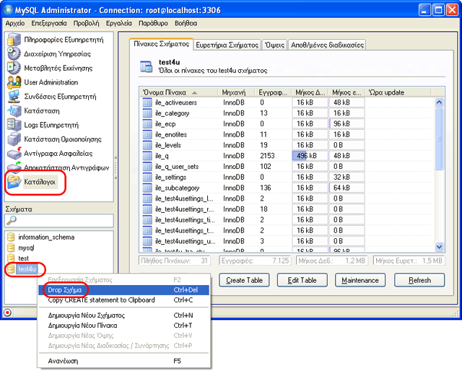Open the User Administration people icon
Screen dimensions: 462x371
(14, 82)
